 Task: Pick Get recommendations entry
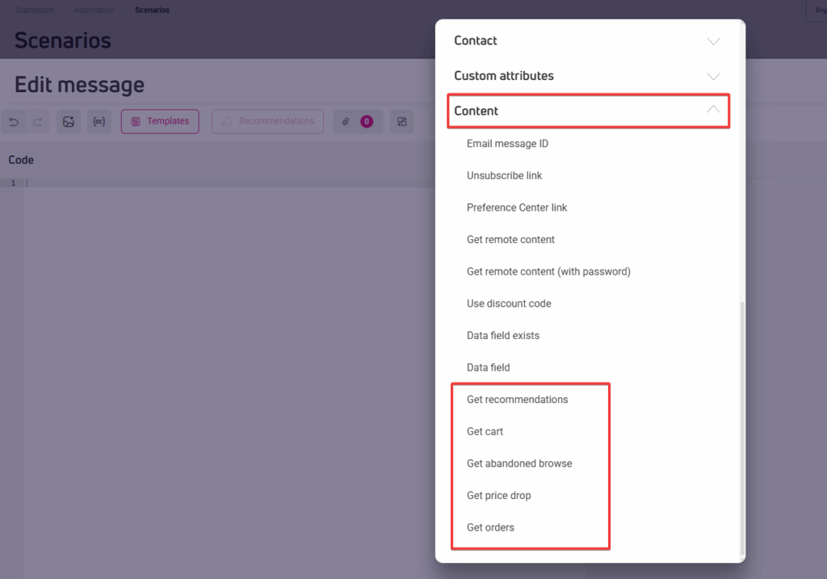517,400
